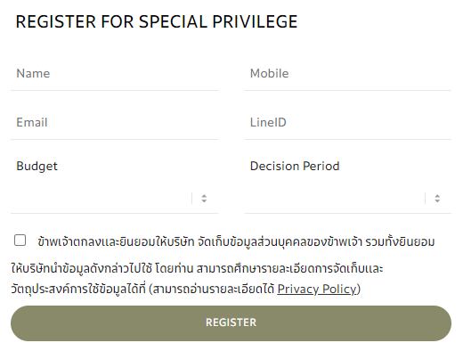Image resolution: width=463 pixels, height=351 pixels.
Task: Click the down arrow in Decision Period selector
Action: pyautogui.click(x=437, y=200)
